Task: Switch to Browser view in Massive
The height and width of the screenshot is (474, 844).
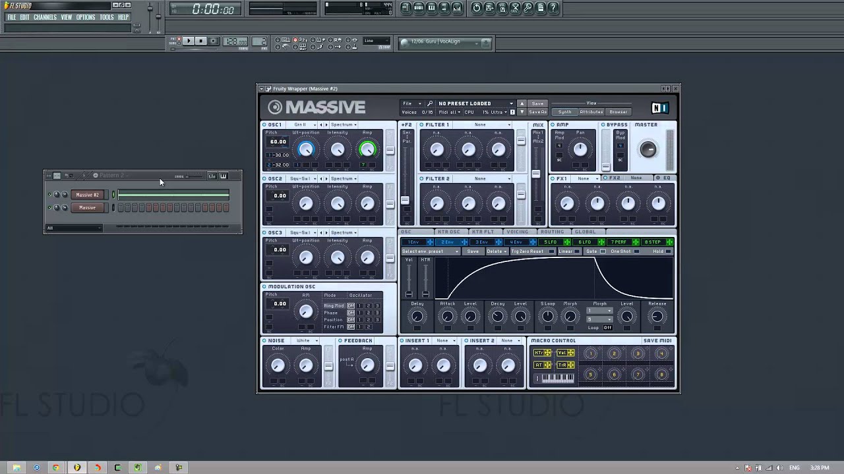Action: pyautogui.click(x=618, y=112)
